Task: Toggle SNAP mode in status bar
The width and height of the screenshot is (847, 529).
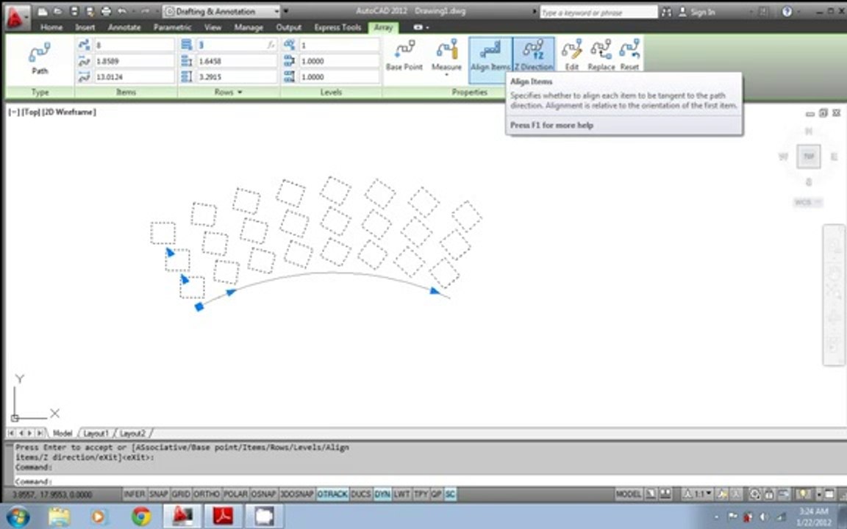Action: [x=158, y=494]
